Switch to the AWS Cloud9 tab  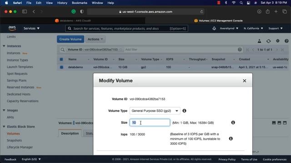[73, 21]
